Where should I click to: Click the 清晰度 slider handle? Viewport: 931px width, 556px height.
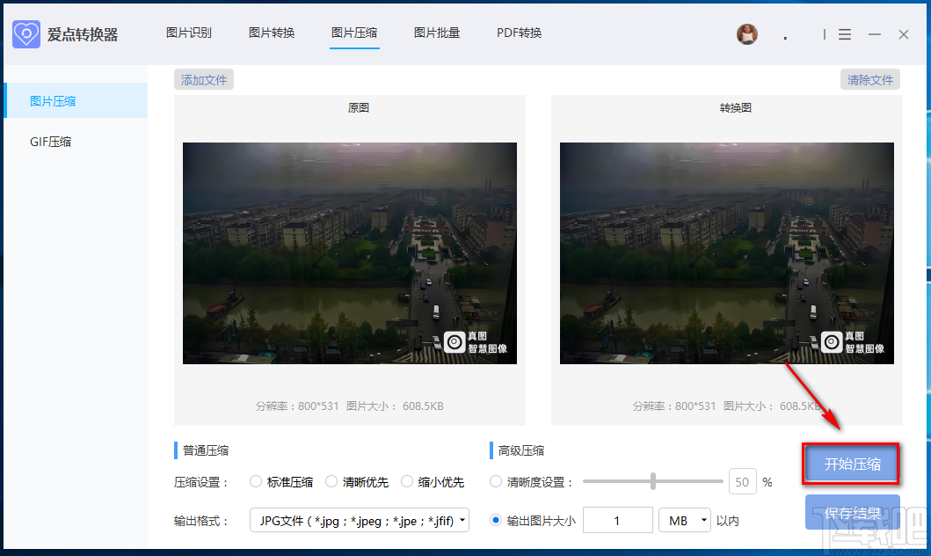[653, 481]
